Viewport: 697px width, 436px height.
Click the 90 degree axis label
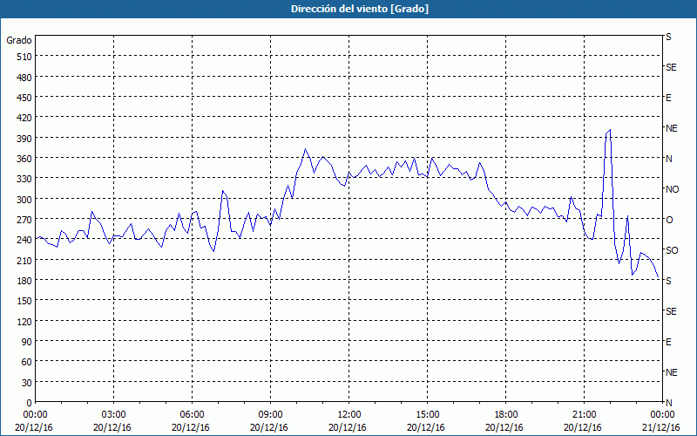27,342
